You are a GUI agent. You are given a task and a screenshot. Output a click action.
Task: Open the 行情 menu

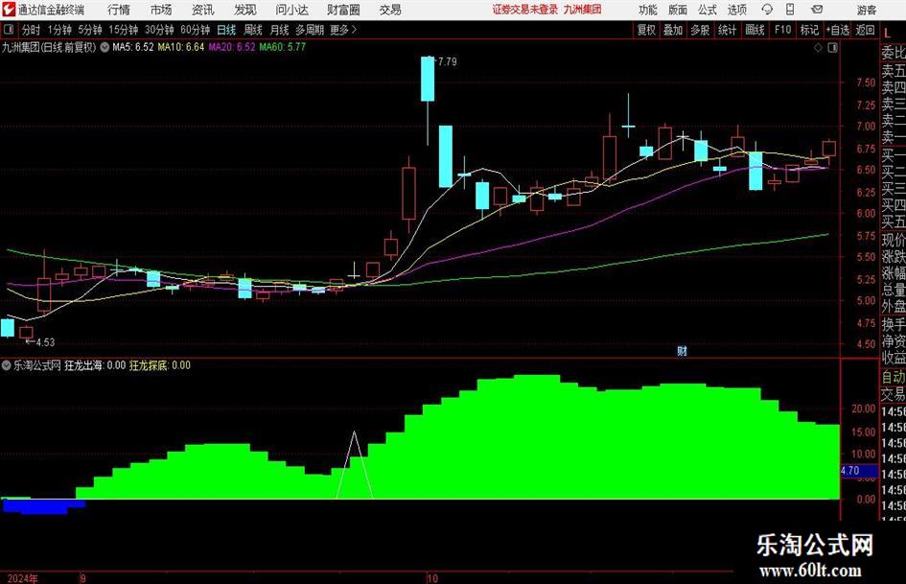pos(119,10)
